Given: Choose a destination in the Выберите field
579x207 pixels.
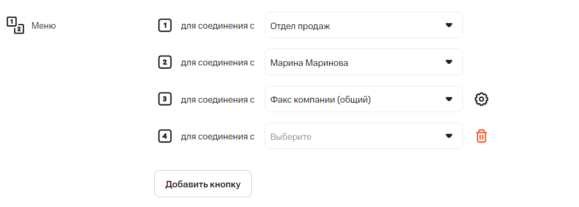Looking at the screenshot, I should [x=355, y=136].
